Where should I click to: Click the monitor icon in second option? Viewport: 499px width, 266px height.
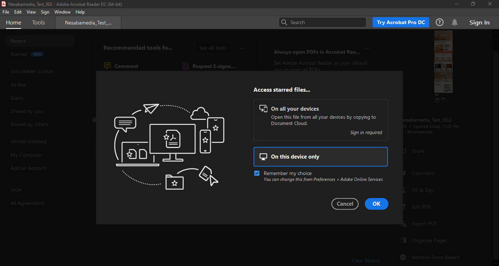[263, 157]
